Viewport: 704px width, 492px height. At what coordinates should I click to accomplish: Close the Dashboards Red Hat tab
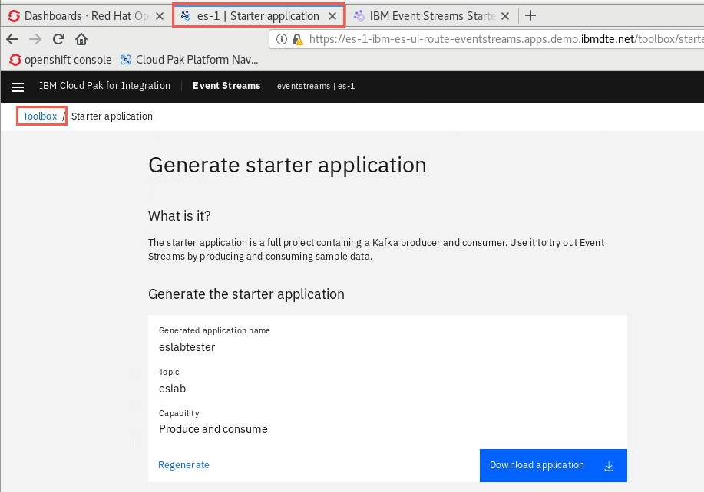pyautogui.click(x=160, y=16)
